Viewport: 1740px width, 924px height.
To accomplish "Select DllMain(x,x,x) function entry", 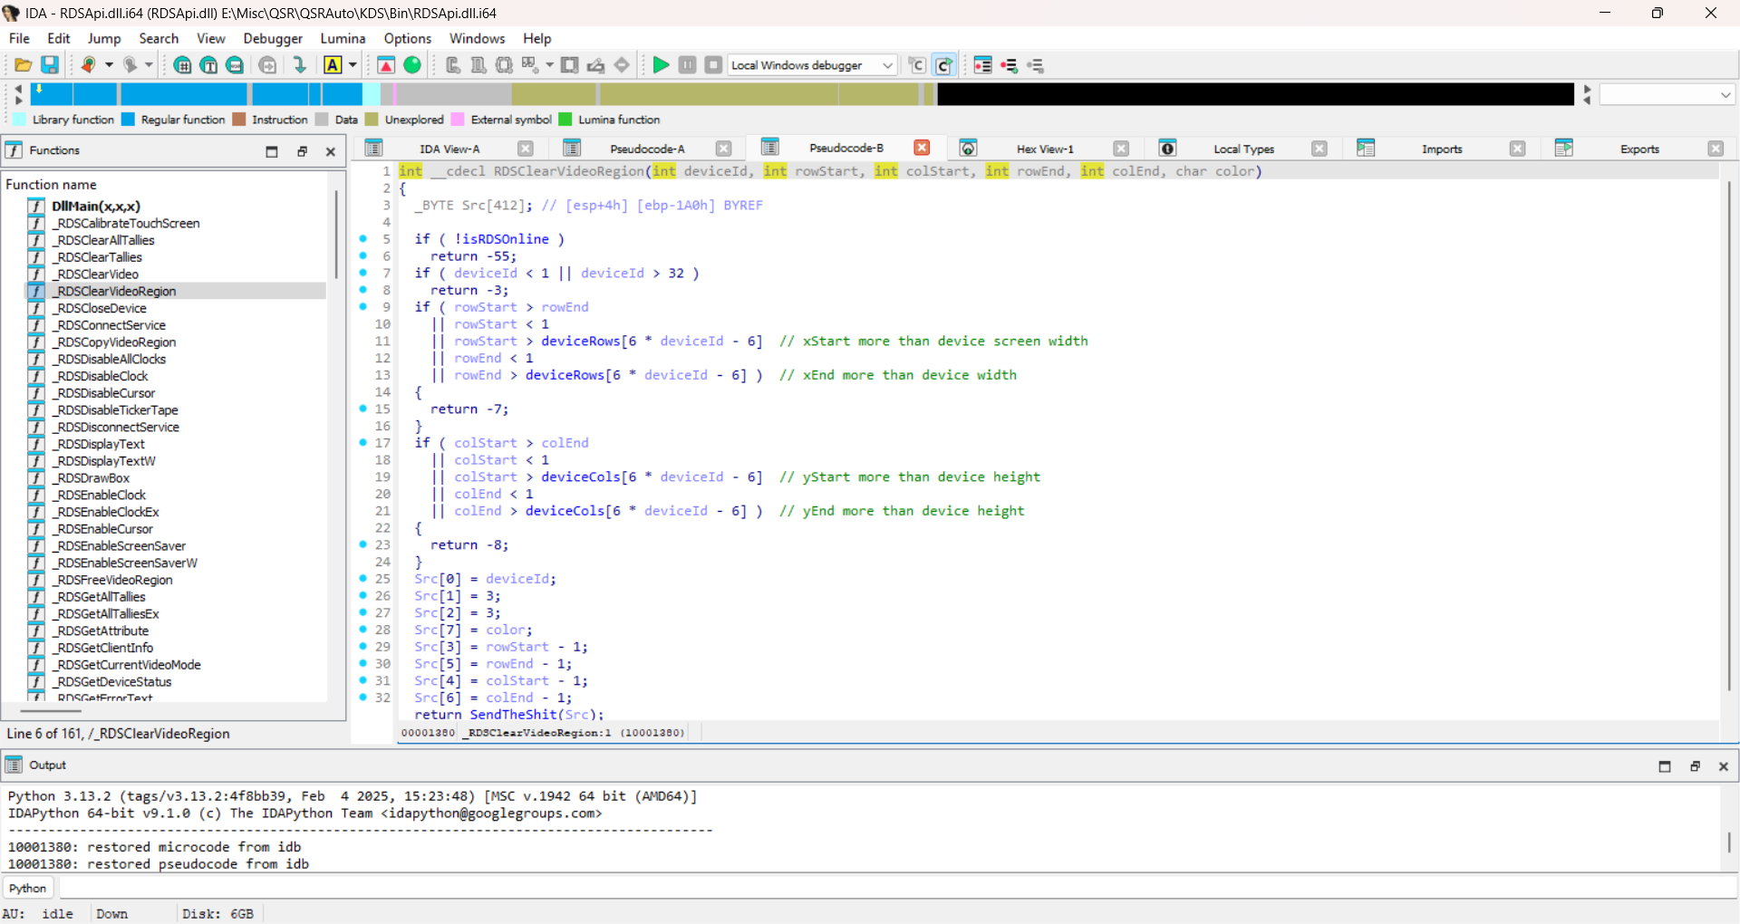I will pos(96,206).
